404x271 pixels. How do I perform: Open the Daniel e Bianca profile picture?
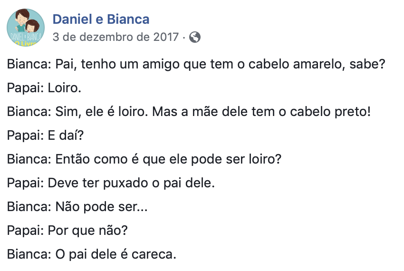[26, 27]
